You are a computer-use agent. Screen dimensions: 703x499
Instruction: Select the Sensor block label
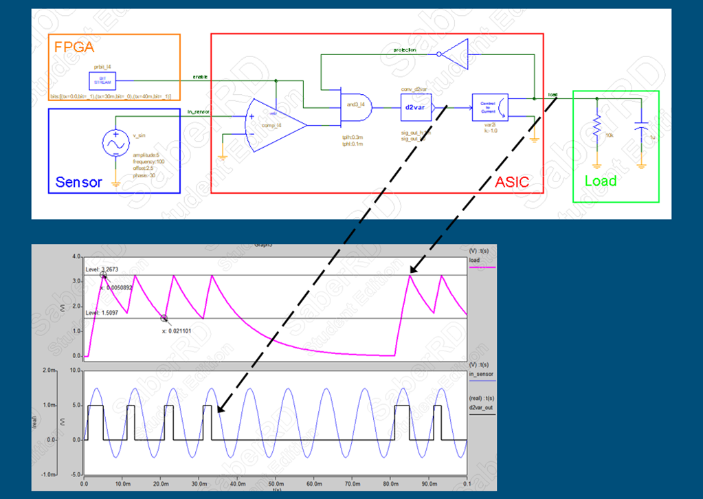click(78, 182)
